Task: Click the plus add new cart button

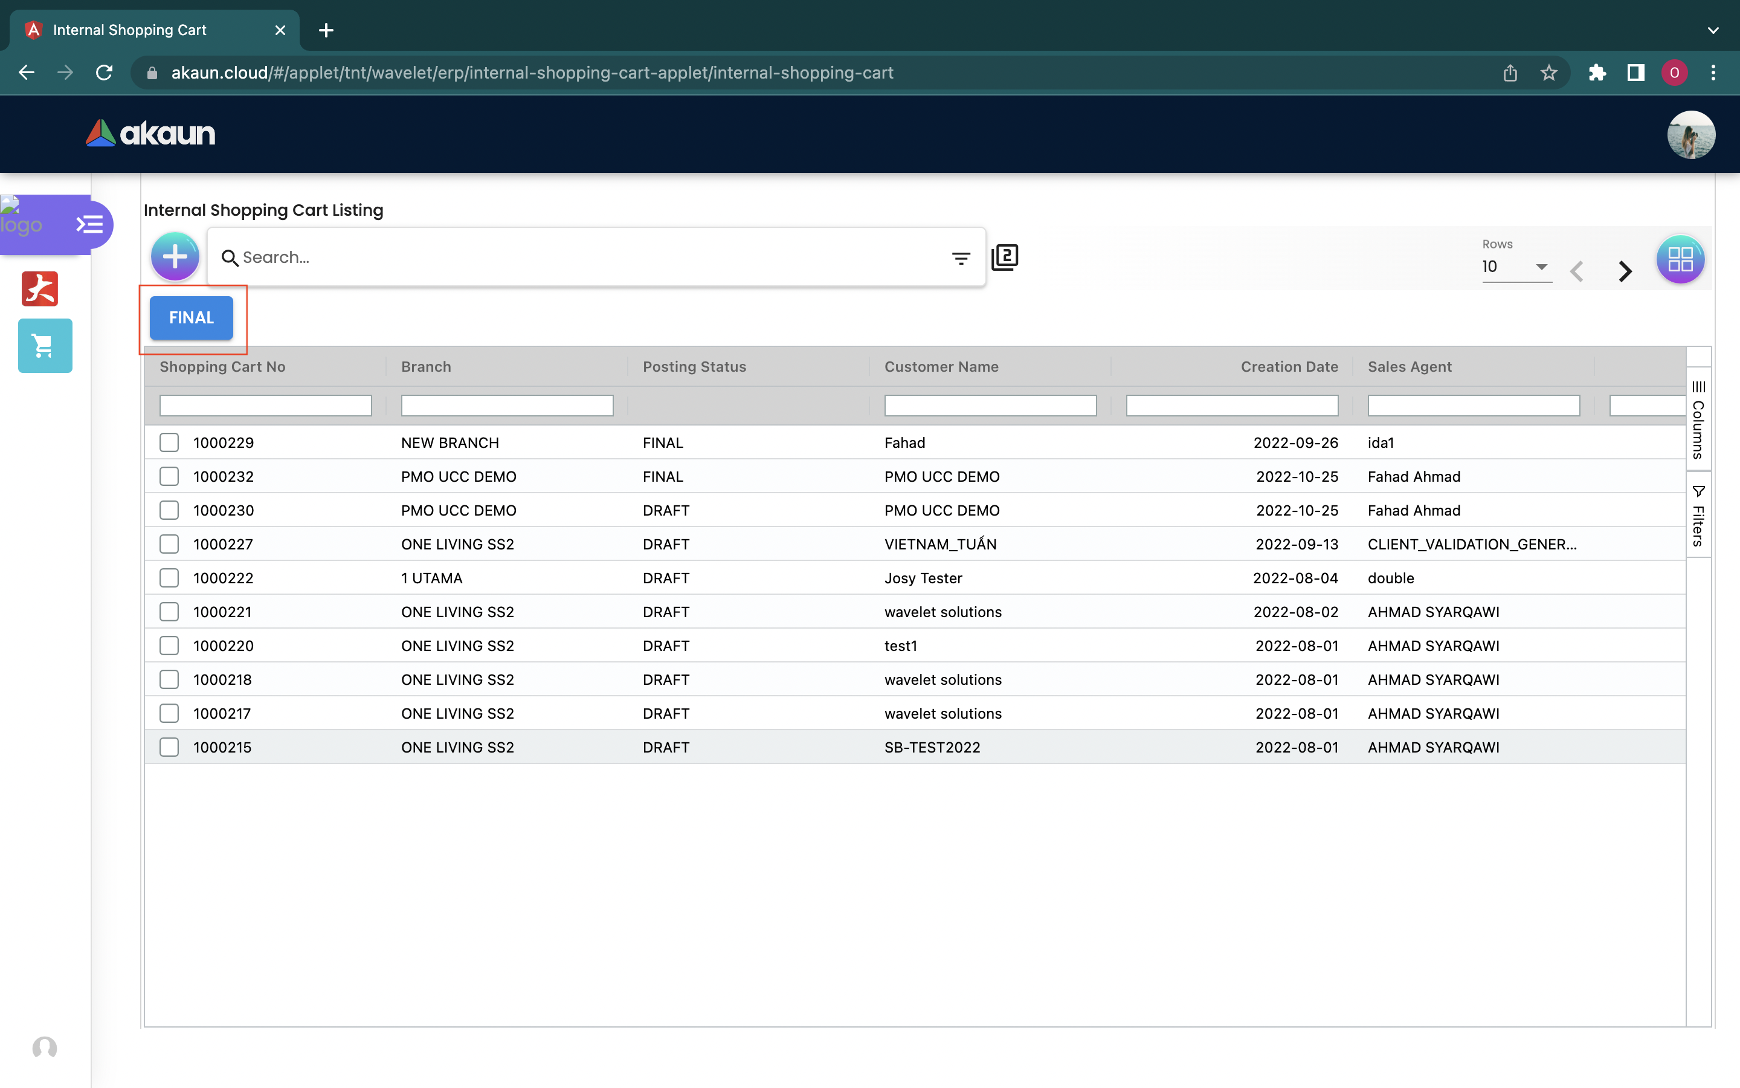Action: point(175,257)
